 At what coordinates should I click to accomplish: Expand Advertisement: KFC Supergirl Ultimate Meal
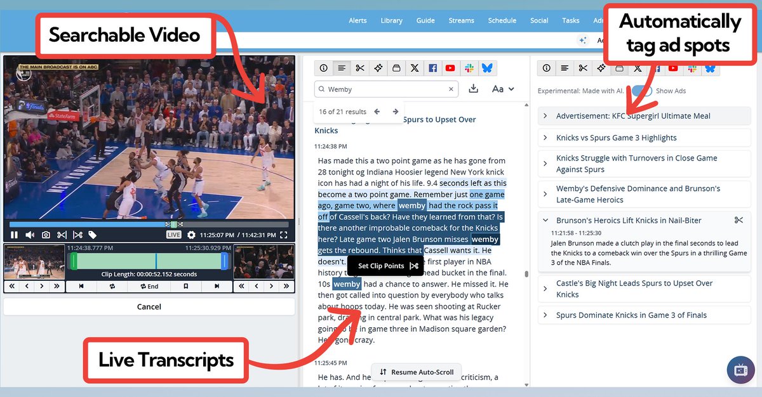coord(645,116)
